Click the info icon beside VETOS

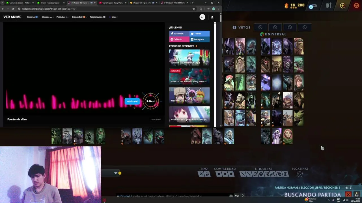click(234, 28)
